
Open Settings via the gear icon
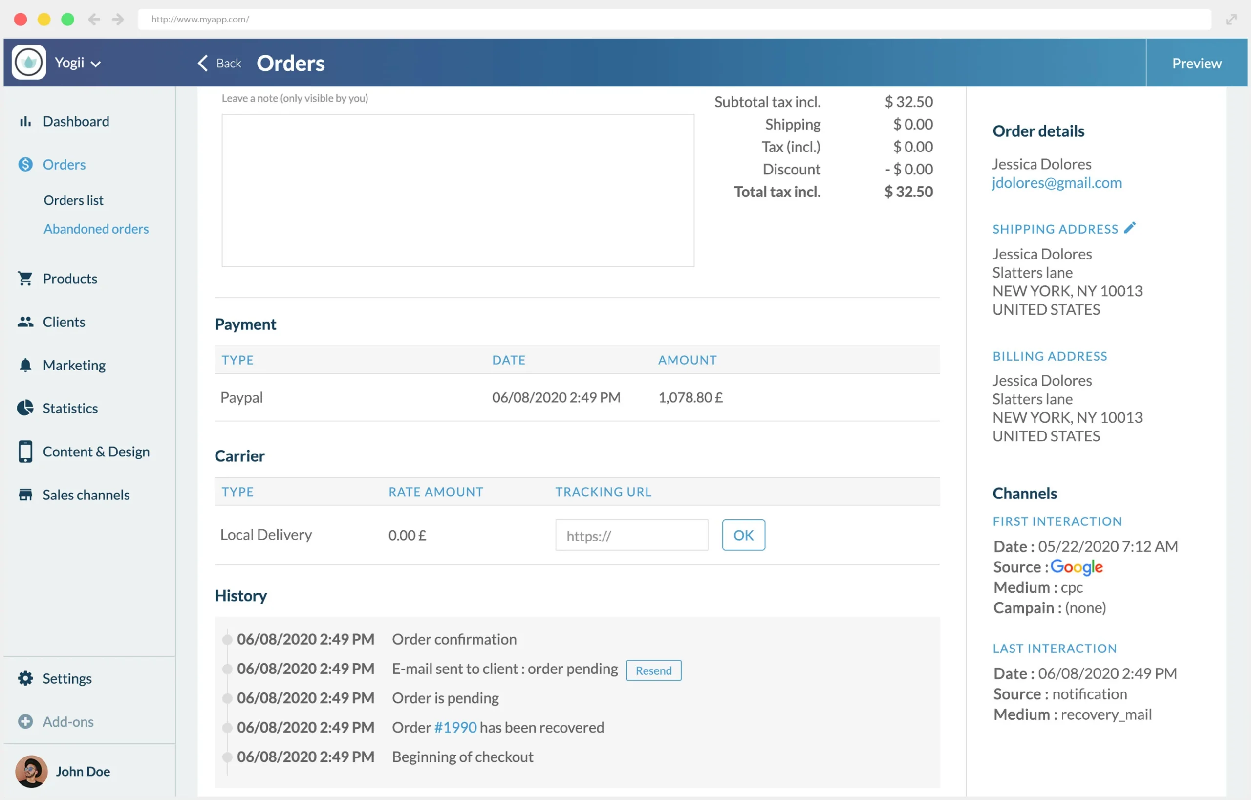point(25,678)
